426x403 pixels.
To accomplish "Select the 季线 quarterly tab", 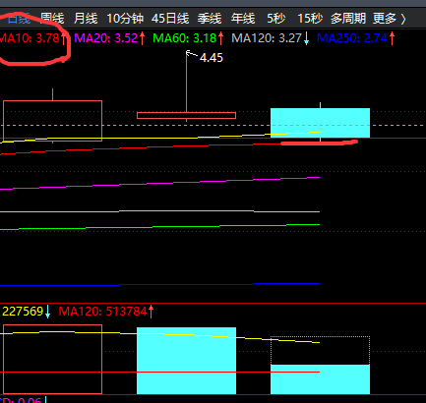I will pyautogui.click(x=210, y=19).
